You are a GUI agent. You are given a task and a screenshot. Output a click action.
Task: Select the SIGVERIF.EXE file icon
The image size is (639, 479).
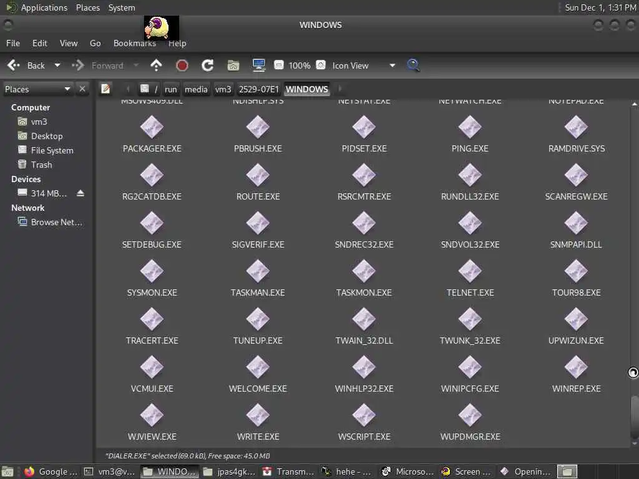pos(258,223)
